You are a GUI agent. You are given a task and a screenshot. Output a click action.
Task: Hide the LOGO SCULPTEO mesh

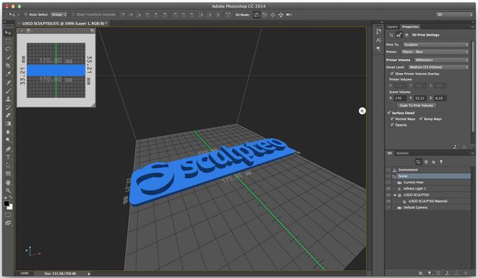(x=388, y=194)
